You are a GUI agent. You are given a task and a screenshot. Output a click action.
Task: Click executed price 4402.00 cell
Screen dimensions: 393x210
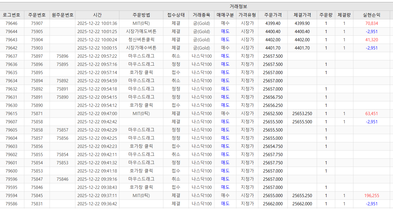coord(302,40)
